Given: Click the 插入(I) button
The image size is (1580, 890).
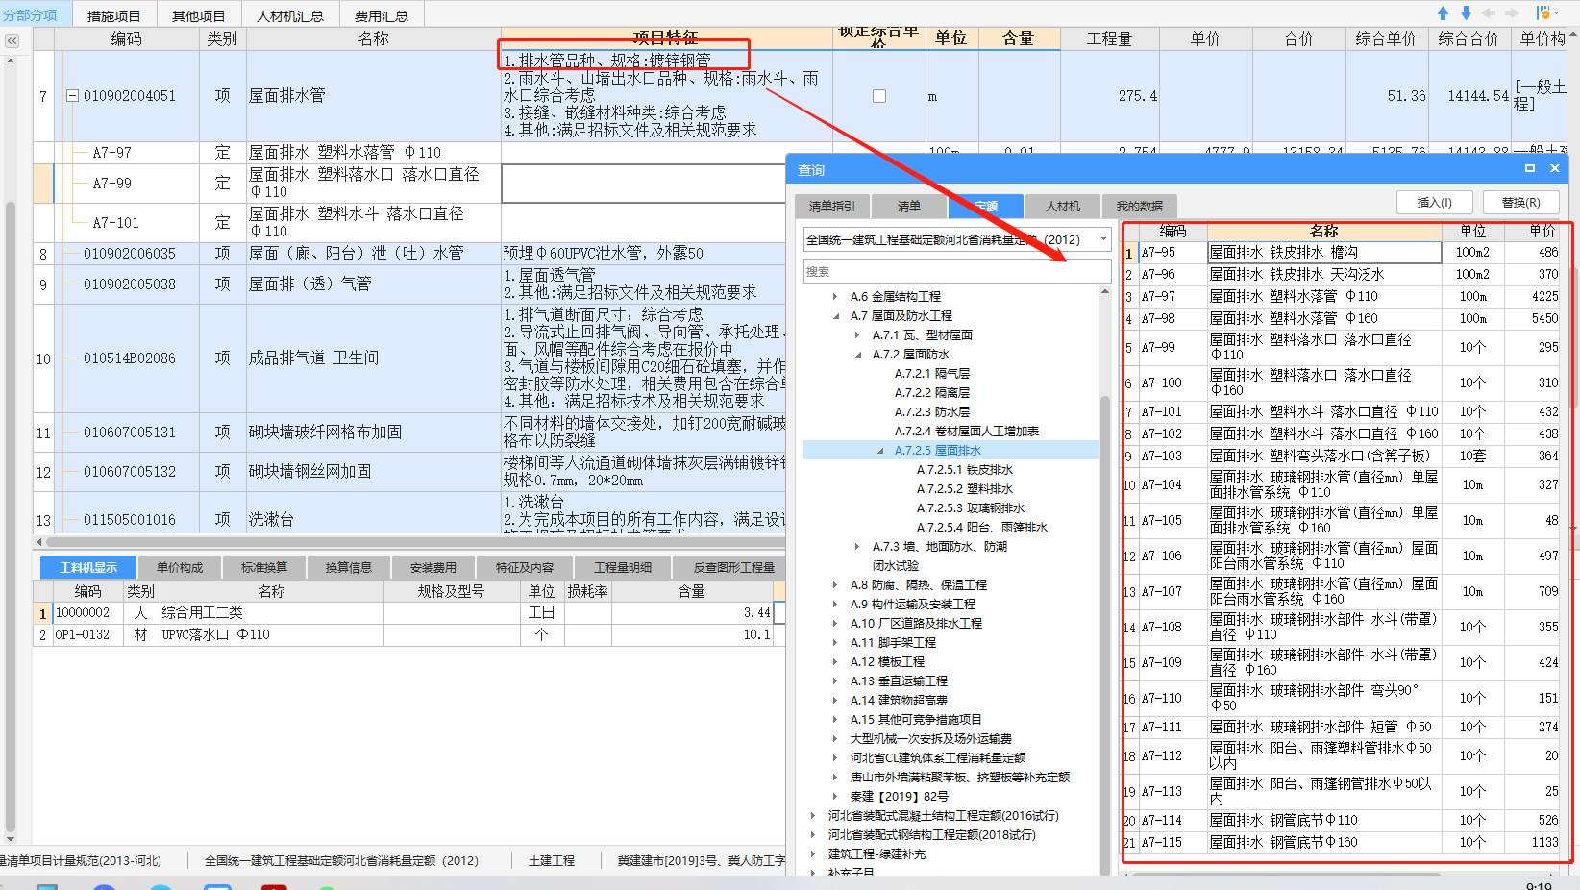Looking at the screenshot, I should coord(1434,203).
